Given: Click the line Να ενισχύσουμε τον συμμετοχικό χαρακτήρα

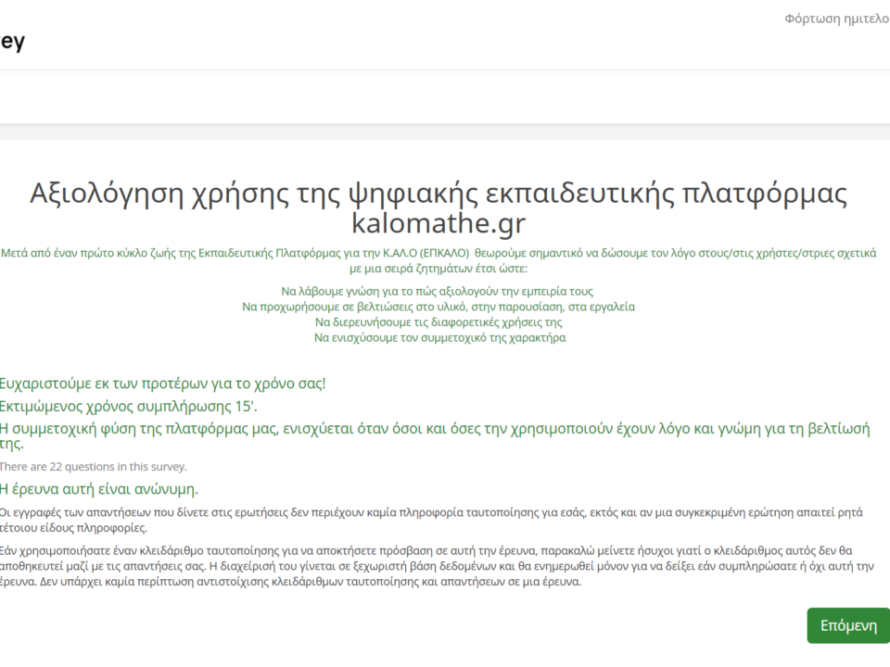Looking at the screenshot, I should tap(438, 338).
